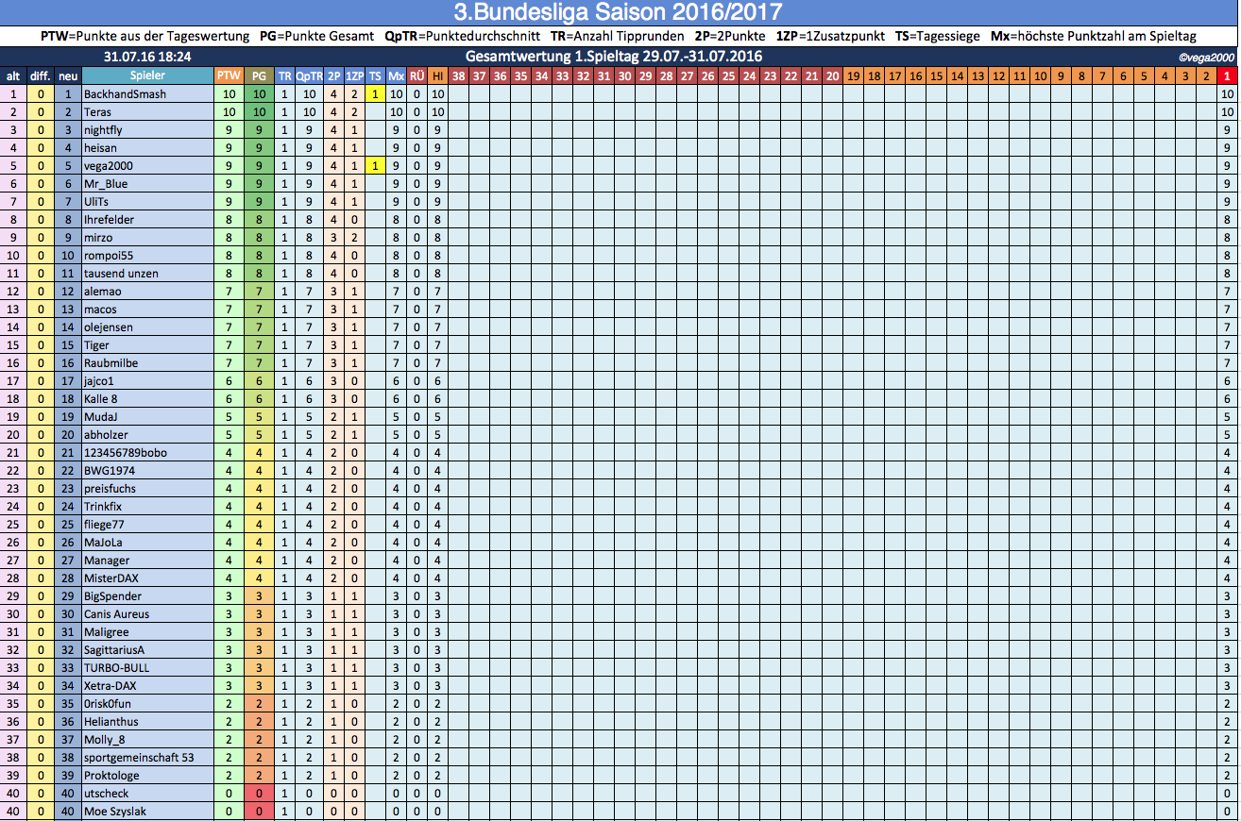Click the 'Spieler' column header

click(147, 75)
